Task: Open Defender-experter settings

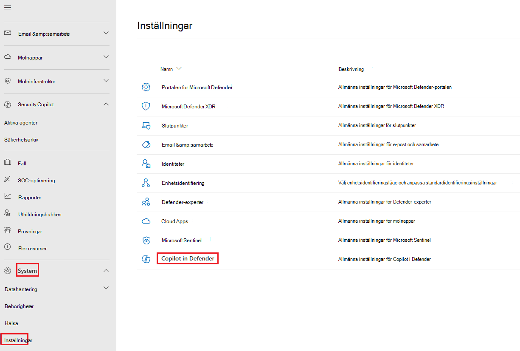Action: (183, 202)
